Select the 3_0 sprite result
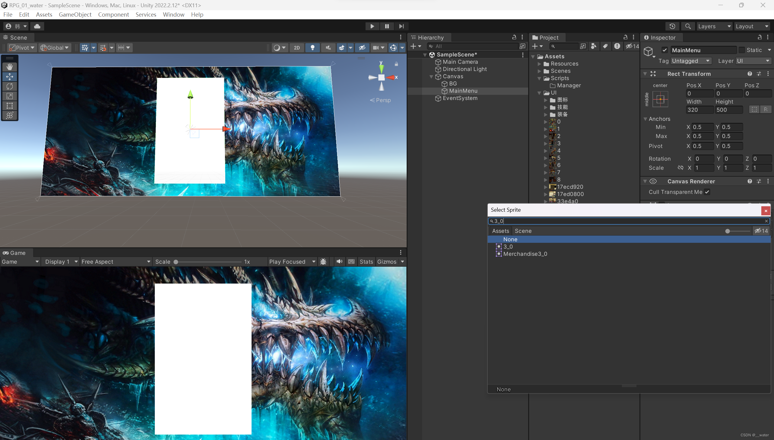Screen dimensions: 774x440 pyautogui.click(x=629, y=247)
